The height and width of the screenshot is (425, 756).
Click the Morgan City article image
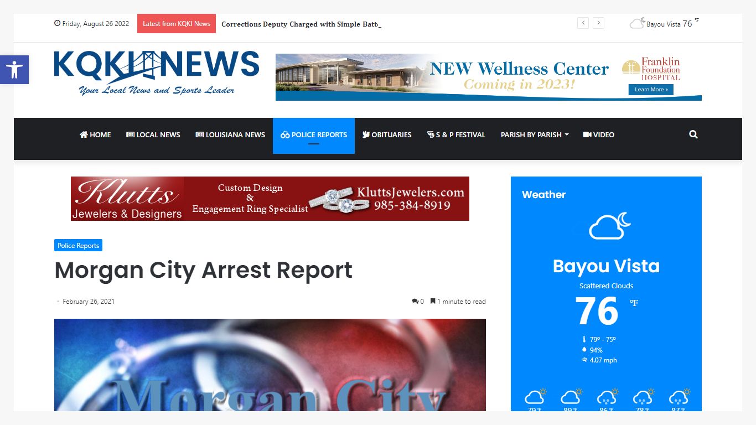(270, 365)
